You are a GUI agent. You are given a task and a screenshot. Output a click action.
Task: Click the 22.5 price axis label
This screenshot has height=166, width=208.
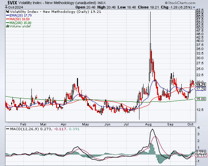click(x=200, y=75)
